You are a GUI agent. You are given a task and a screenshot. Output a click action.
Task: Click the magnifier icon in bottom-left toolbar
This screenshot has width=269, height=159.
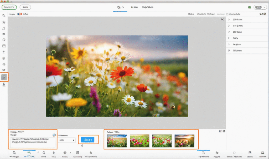[x=14, y=153]
